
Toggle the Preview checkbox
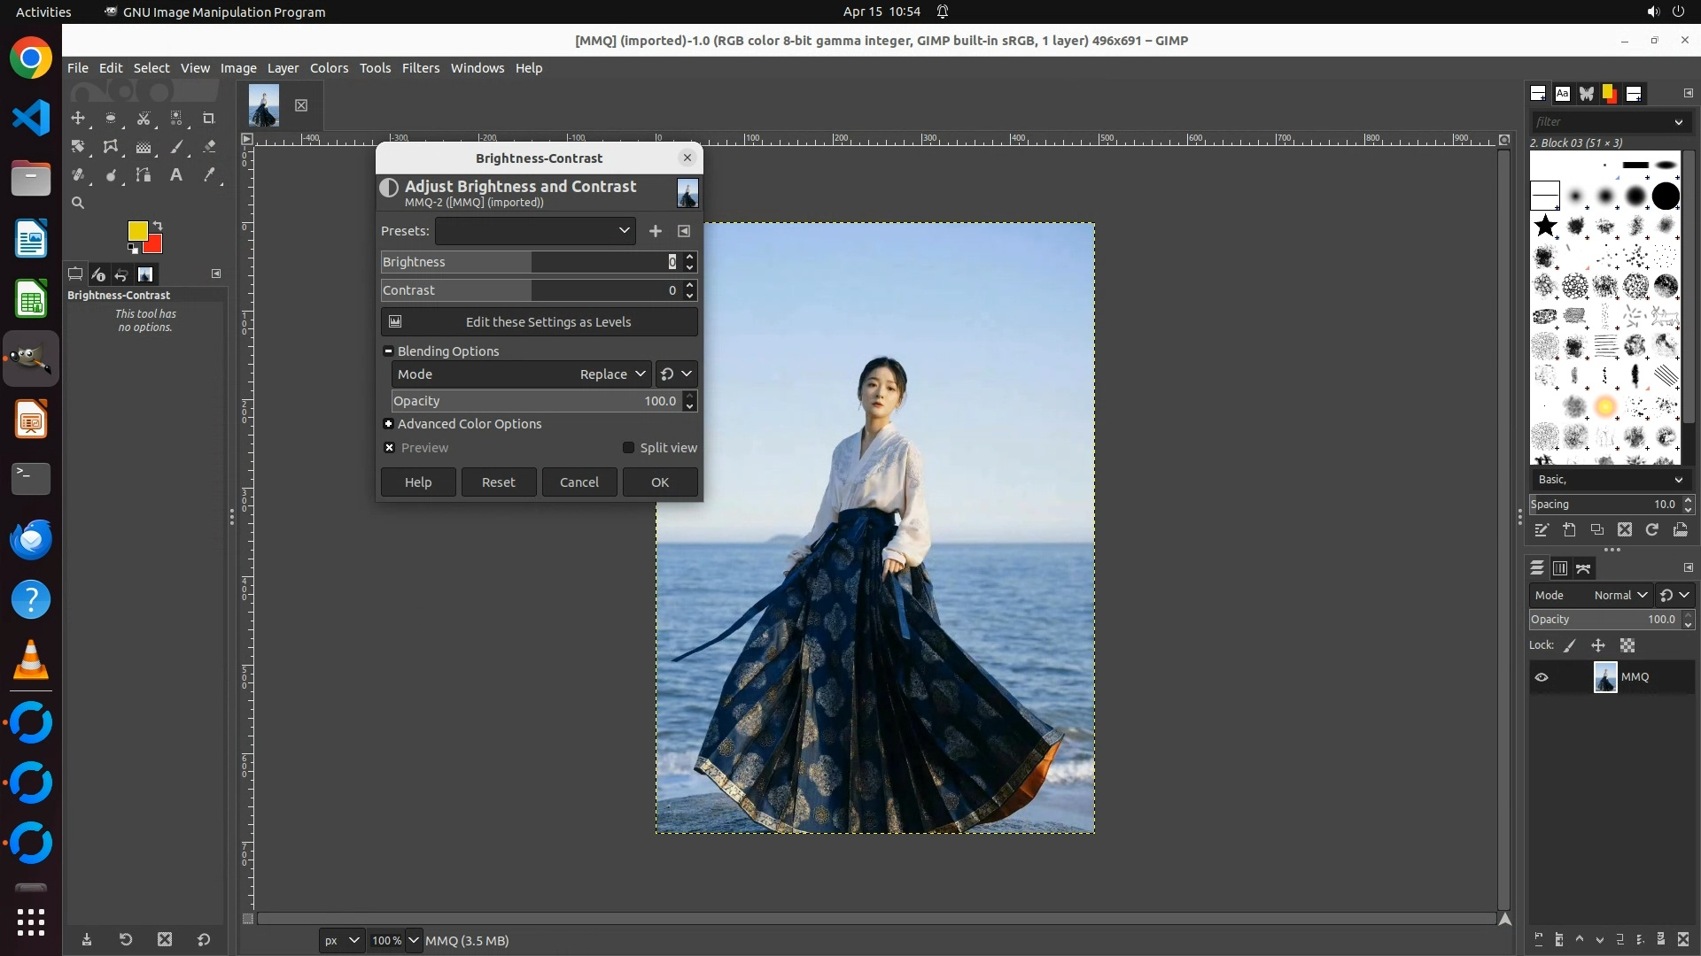[x=389, y=448]
